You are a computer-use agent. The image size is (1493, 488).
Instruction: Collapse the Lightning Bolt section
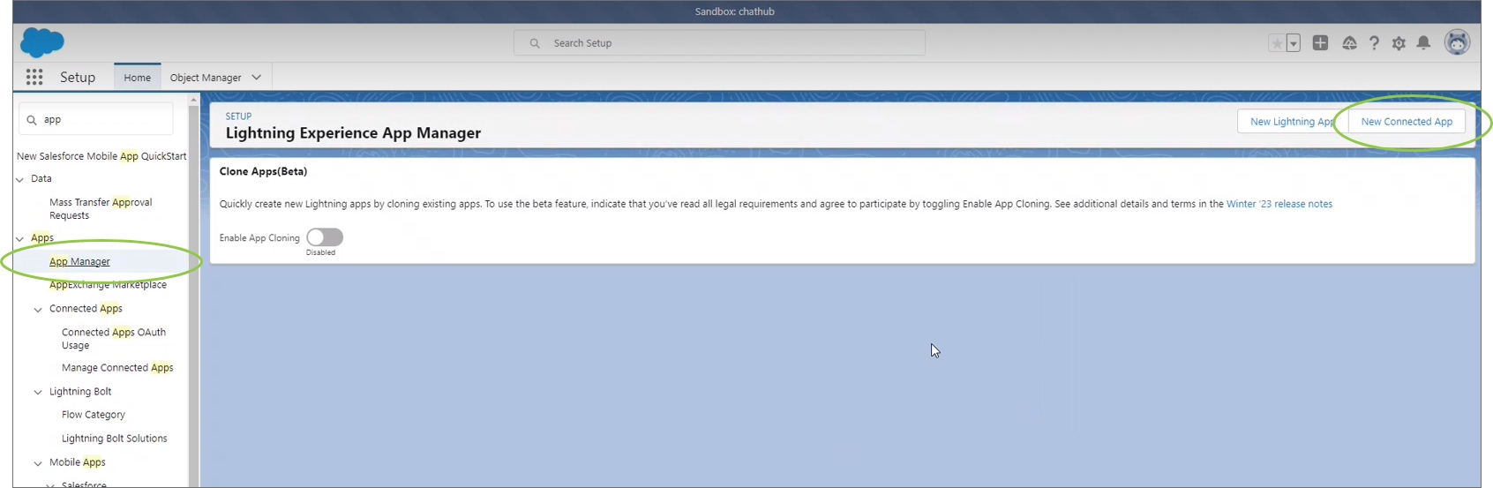(x=38, y=392)
